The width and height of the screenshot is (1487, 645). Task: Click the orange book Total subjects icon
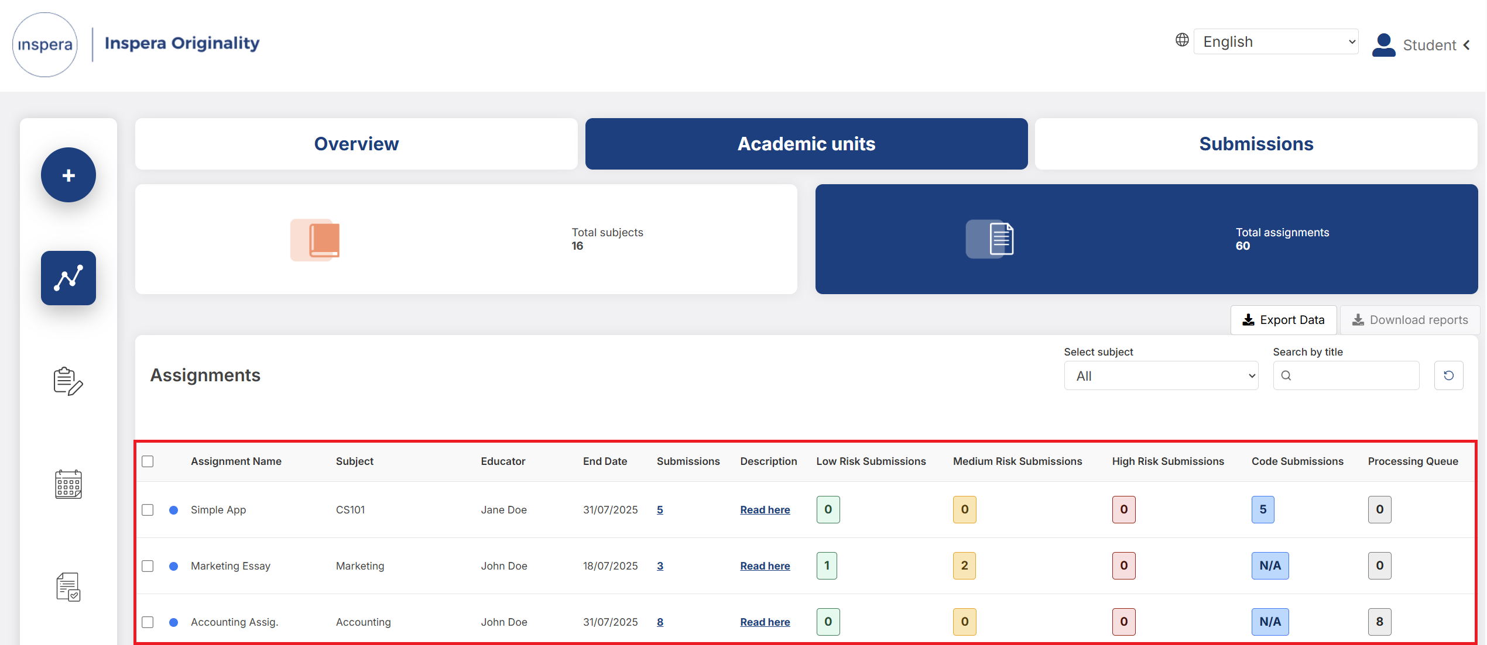point(316,240)
